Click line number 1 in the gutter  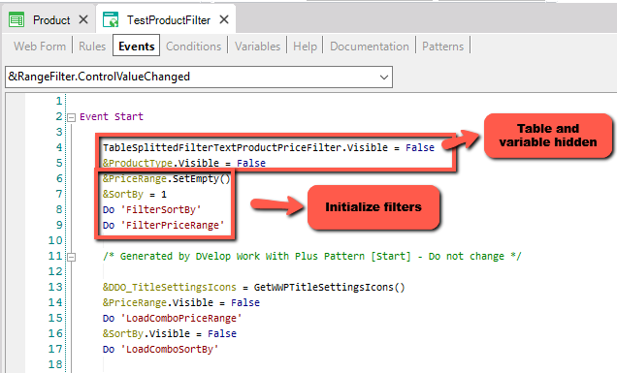pyautogui.click(x=59, y=101)
